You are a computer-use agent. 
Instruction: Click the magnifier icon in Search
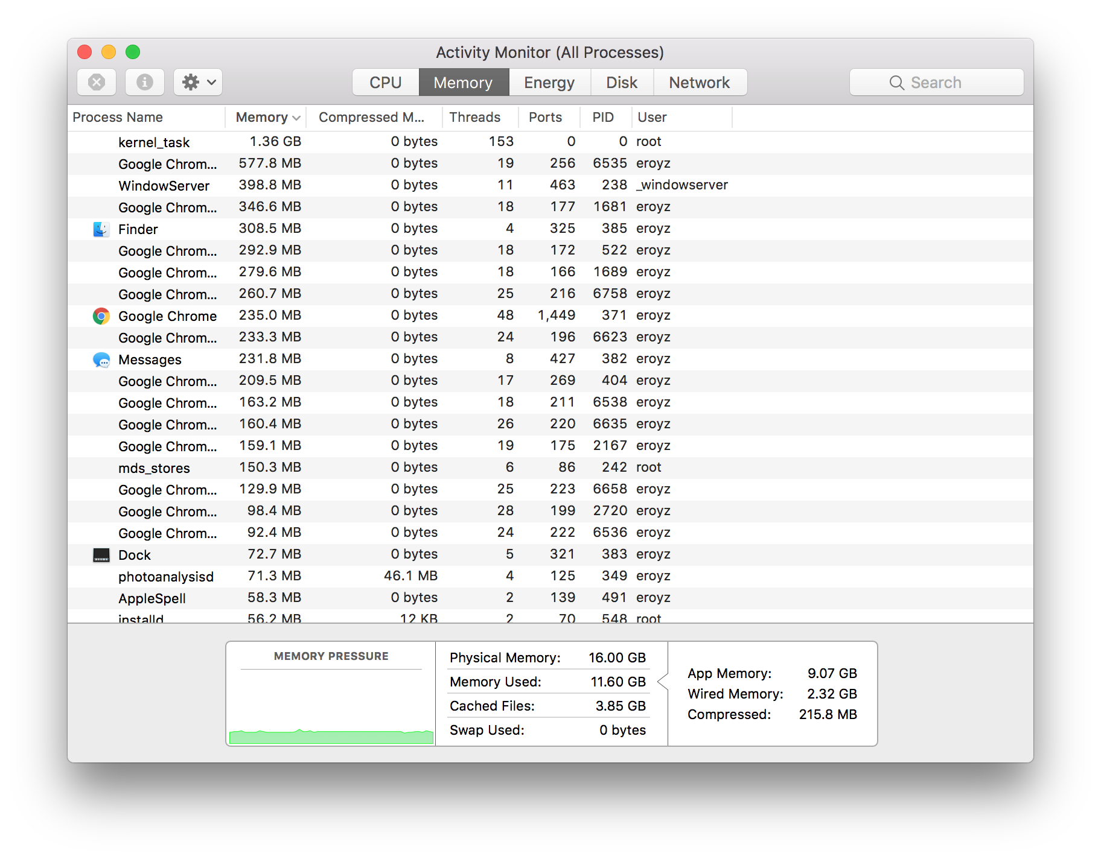(x=897, y=83)
